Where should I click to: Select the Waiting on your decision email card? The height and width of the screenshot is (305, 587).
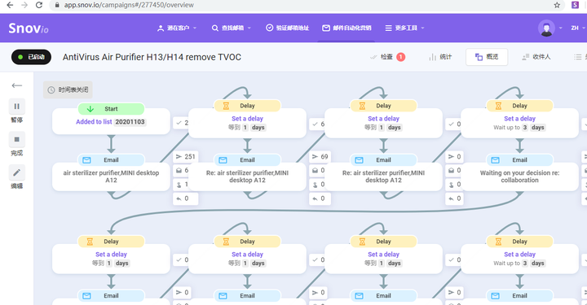pyautogui.click(x=519, y=176)
